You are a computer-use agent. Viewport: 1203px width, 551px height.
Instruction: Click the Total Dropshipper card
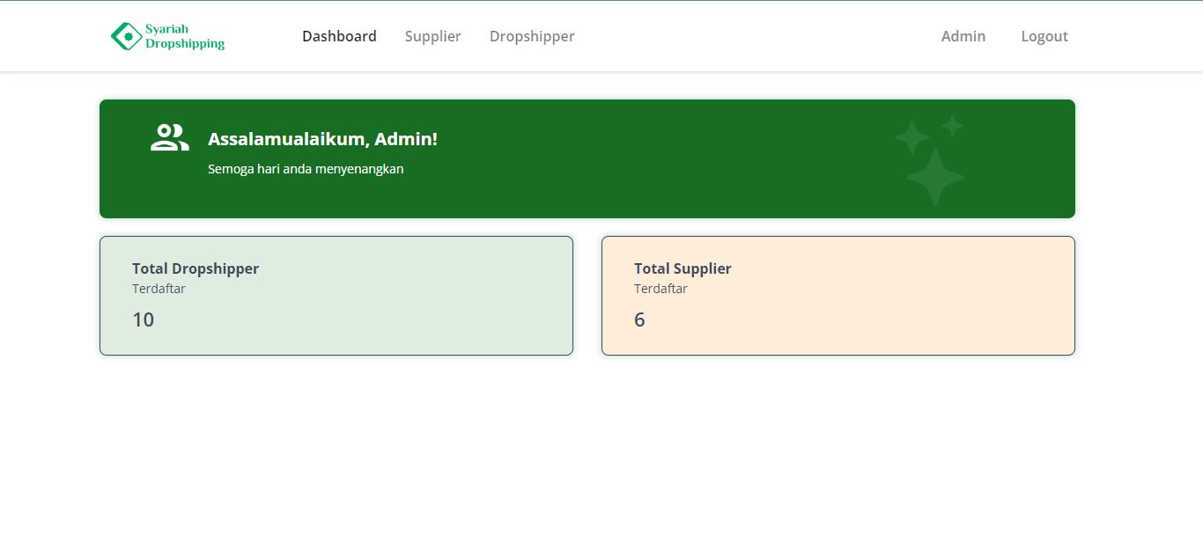tap(336, 295)
